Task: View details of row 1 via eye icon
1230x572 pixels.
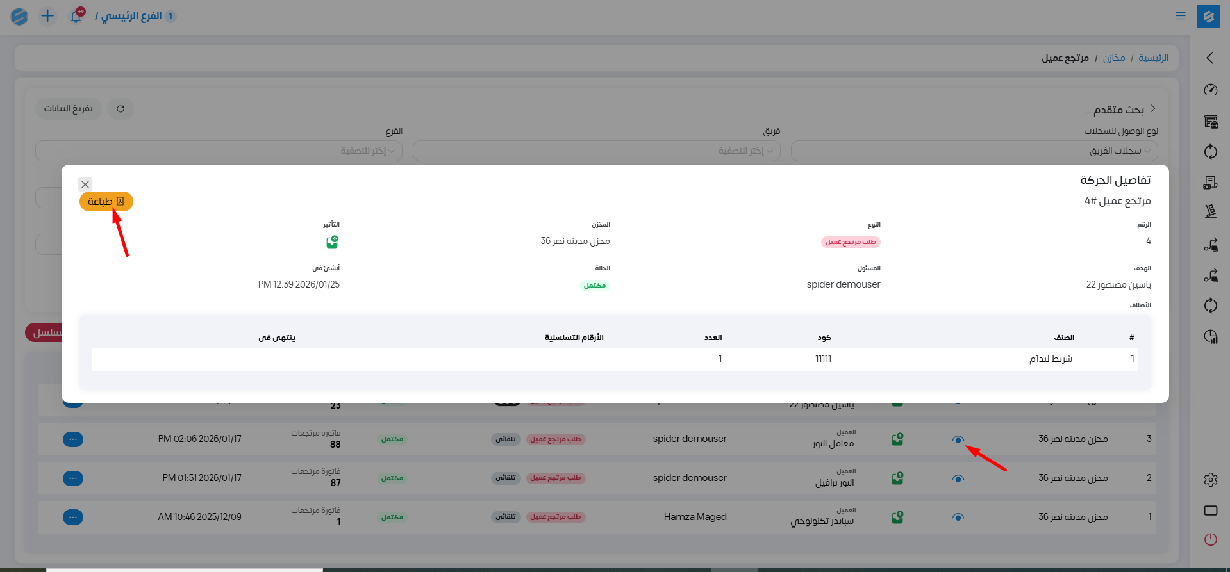Action: (958, 518)
